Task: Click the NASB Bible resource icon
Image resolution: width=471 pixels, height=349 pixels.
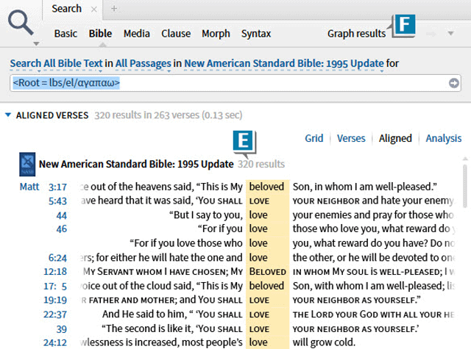Action: coord(26,164)
